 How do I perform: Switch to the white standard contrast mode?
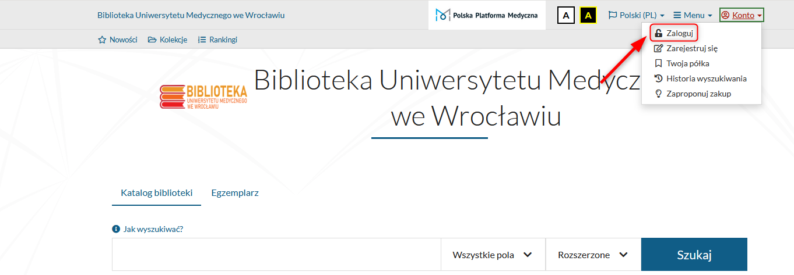coord(565,16)
